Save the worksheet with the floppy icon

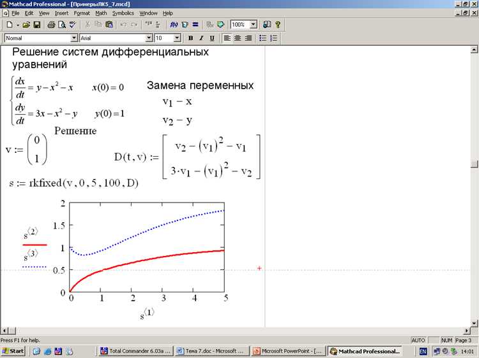click(x=37, y=25)
